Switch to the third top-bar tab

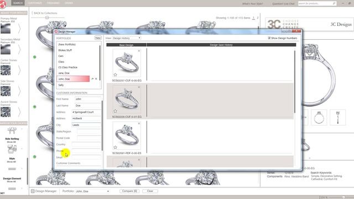coord(53,3)
